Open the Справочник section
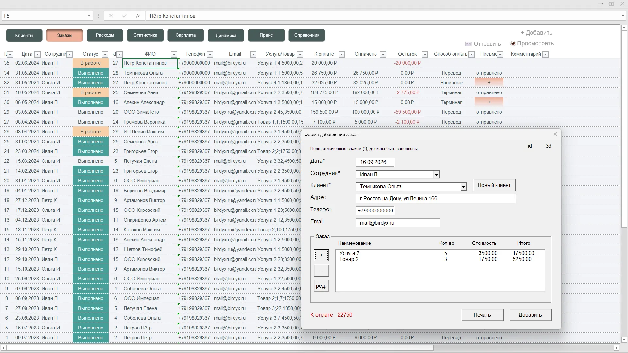The width and height of the screenshot is (628, 353). (x=307, y=35)
